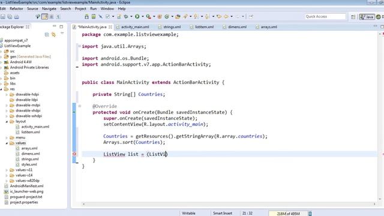Viewport: 384px width, 216px height.
Task: Open the Refactor menu
Action: tap(16, 8)
